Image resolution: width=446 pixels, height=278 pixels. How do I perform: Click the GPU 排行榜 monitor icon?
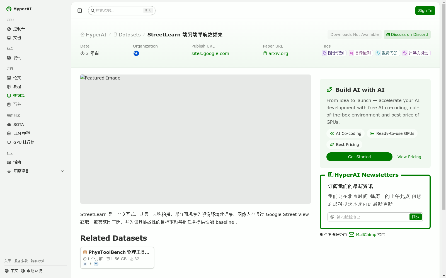click(9, 142)
